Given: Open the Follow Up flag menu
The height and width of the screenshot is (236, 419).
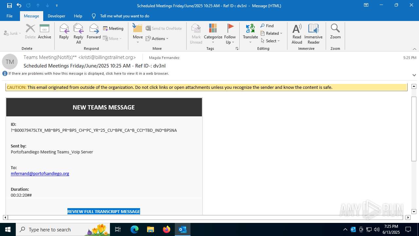Looking at the screenshot, I should [x=230, y=34].
